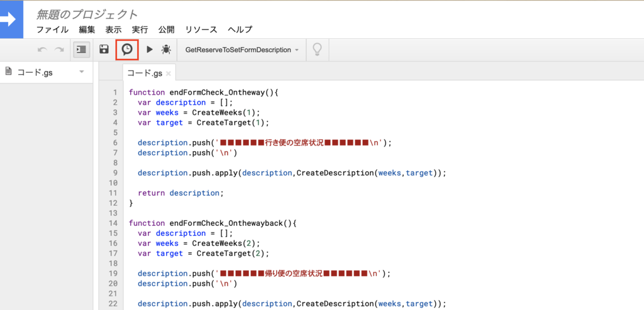Screen dimensions: 644x310
Task: Open current project's triggers clock icon
Action: click(x=127, y=50)
